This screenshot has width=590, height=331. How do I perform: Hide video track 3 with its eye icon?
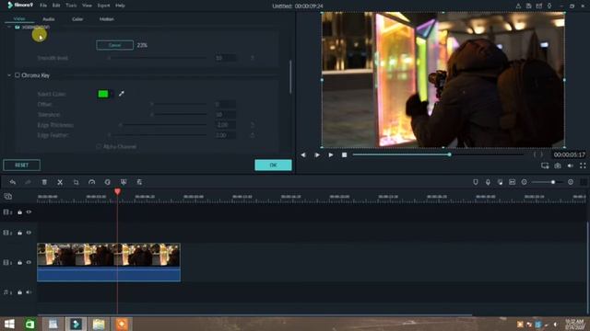[x=29, y=212]
